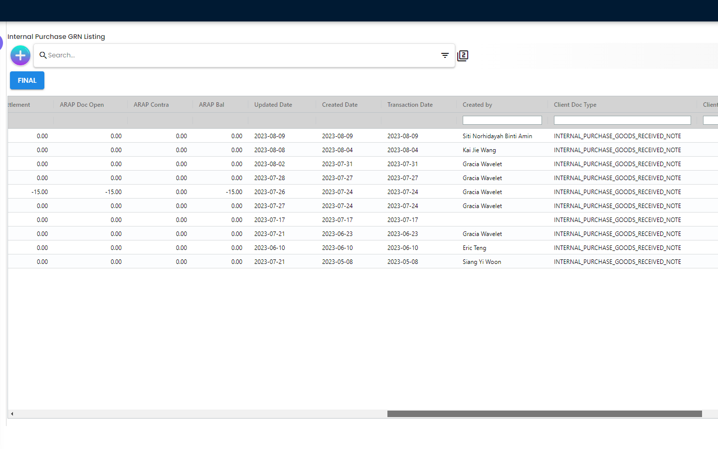Type in the Search field
Viewport: 718px width, 449px height.
[239, 55]
